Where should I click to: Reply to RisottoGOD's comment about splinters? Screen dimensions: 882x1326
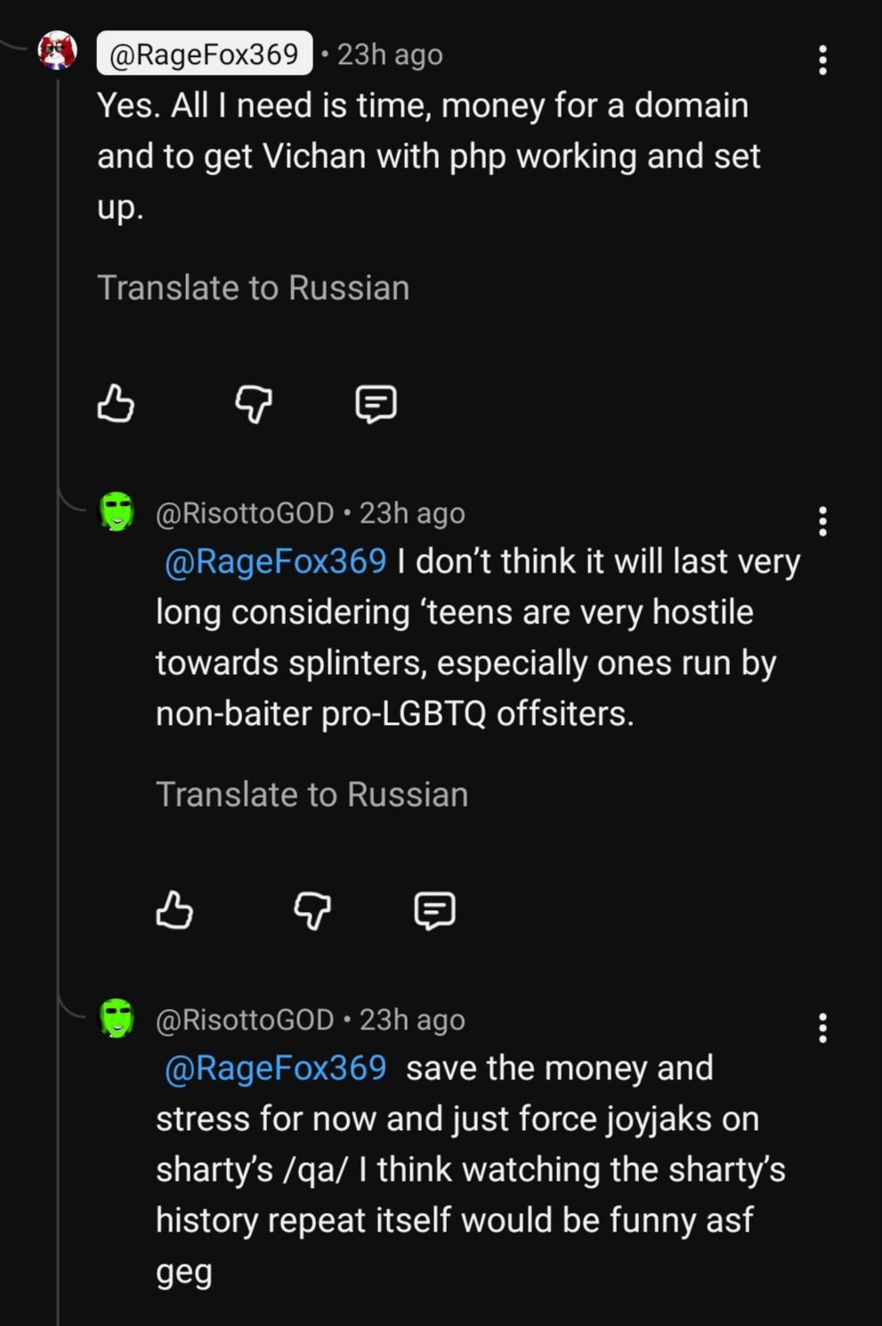click(x=434, y=910)
